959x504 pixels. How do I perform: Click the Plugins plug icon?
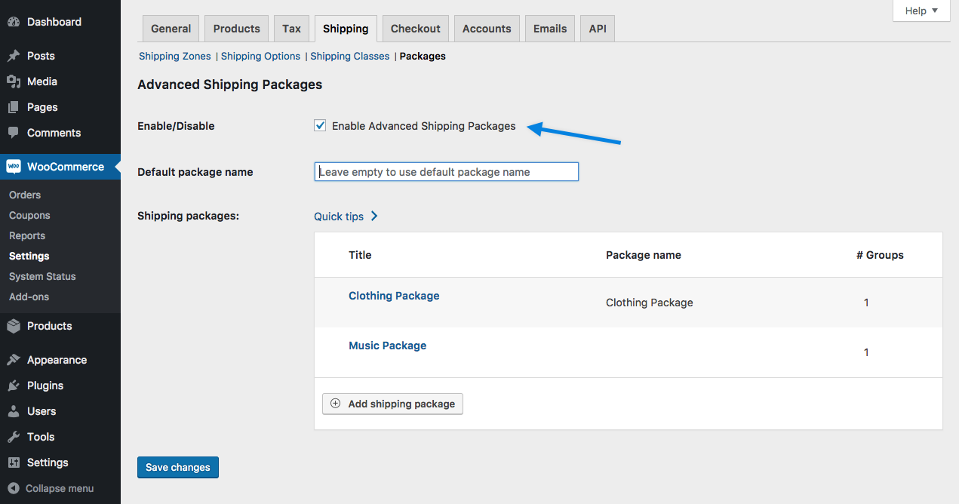(14, 386)
